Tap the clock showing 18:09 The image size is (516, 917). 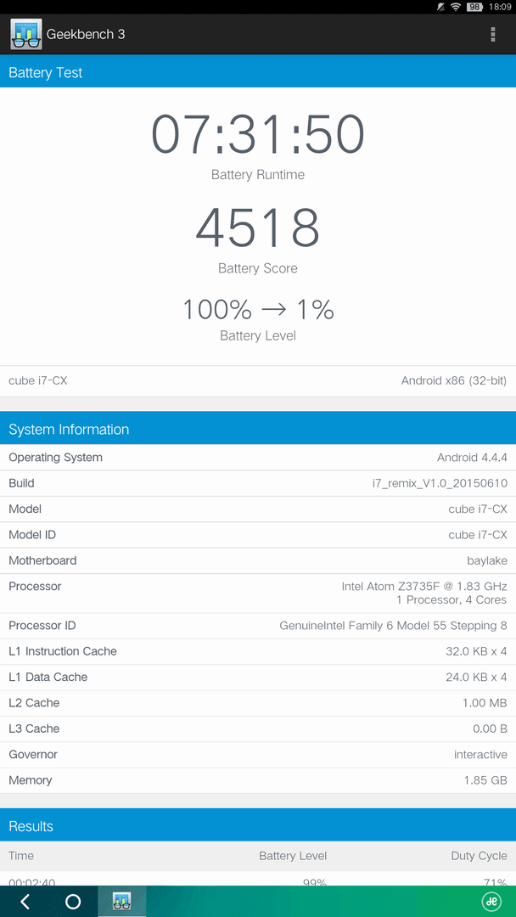pos(499,7)
